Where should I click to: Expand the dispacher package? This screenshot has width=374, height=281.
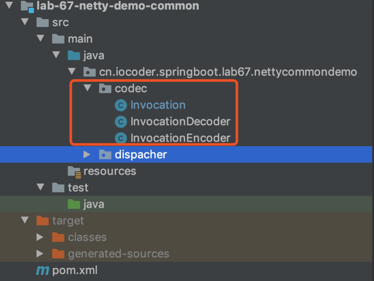[87, 154]
